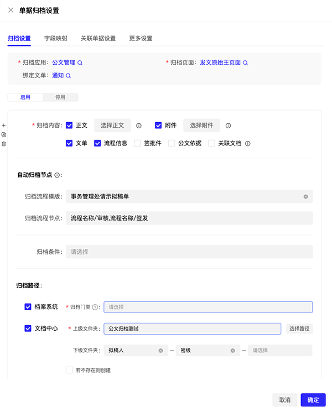Image resolution: width=332 pixels, height=412 pixels.
Task: Click the trash delete icon on left edge
Action: point(4,144)
